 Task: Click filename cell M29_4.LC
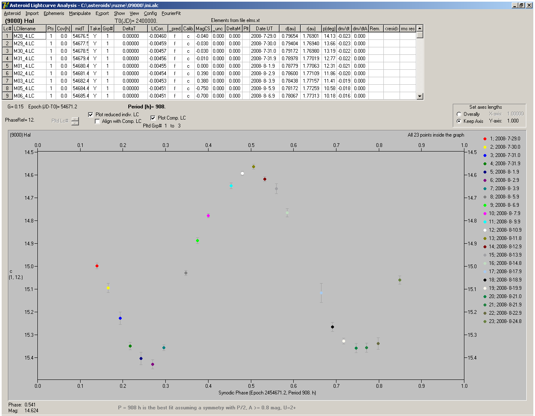pyautogui.click(x=29, y=44)
